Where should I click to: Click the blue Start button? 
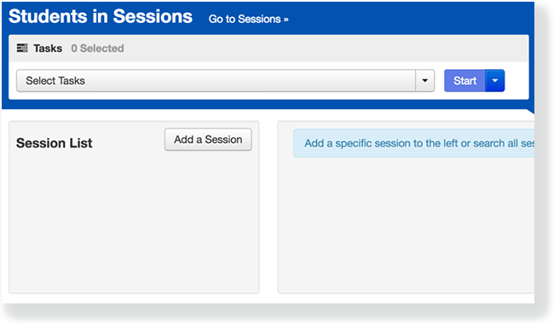pyautogui.click(x=465, y=81)
